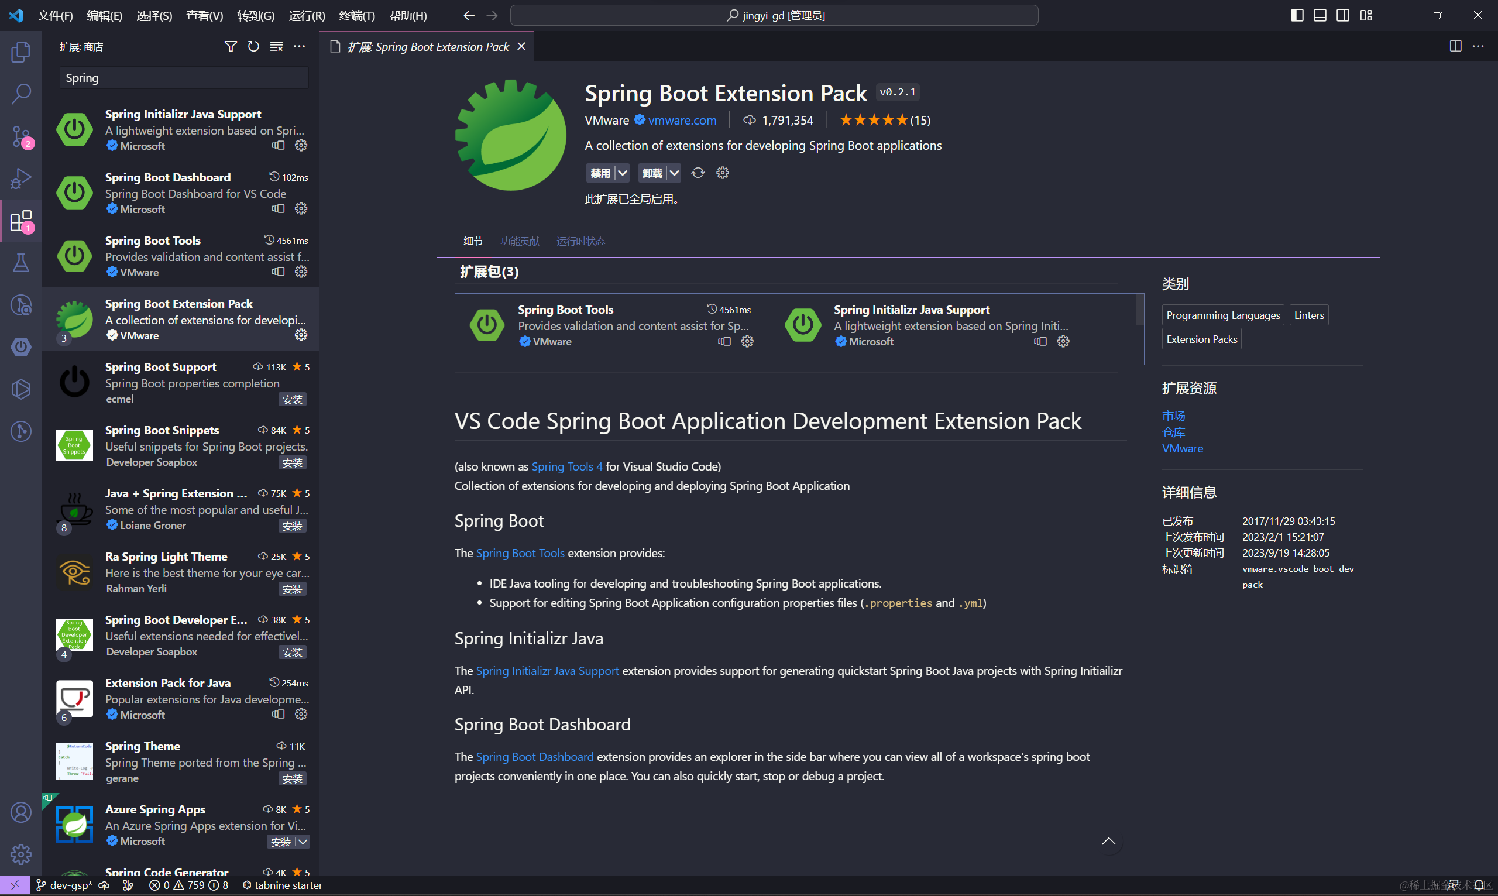1498x896 pixels.
Task: Expand dropdown arrow next to 禁用 button
Action: point(622,173)
